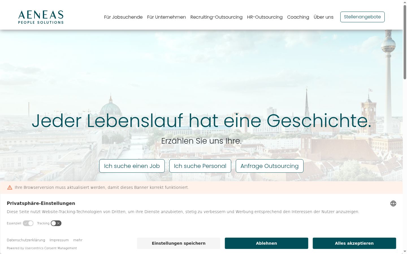Click the Privatsphäre-Einstellungen heading
The image size is (407, 254).
[41, 203]
